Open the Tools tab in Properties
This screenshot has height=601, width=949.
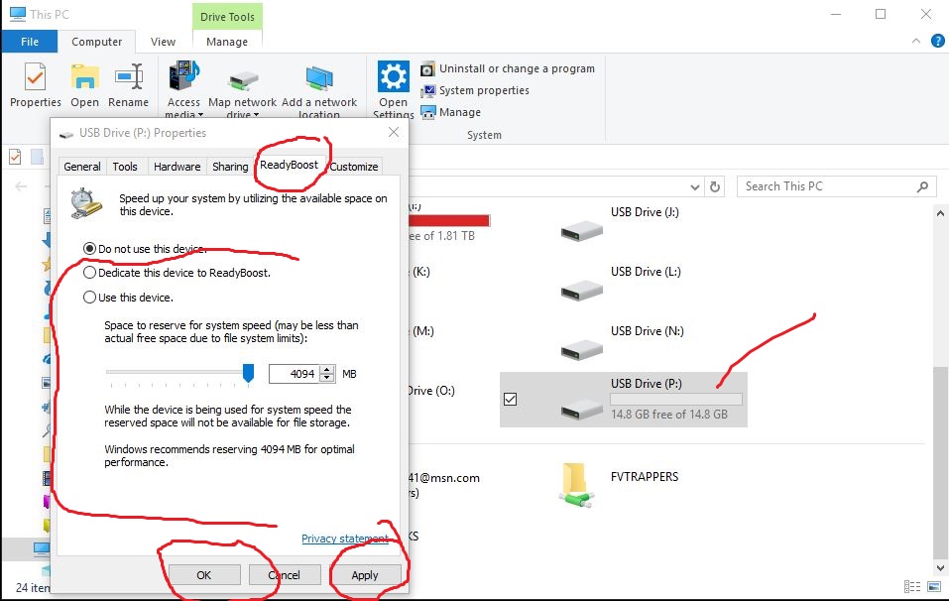point(125,167)
